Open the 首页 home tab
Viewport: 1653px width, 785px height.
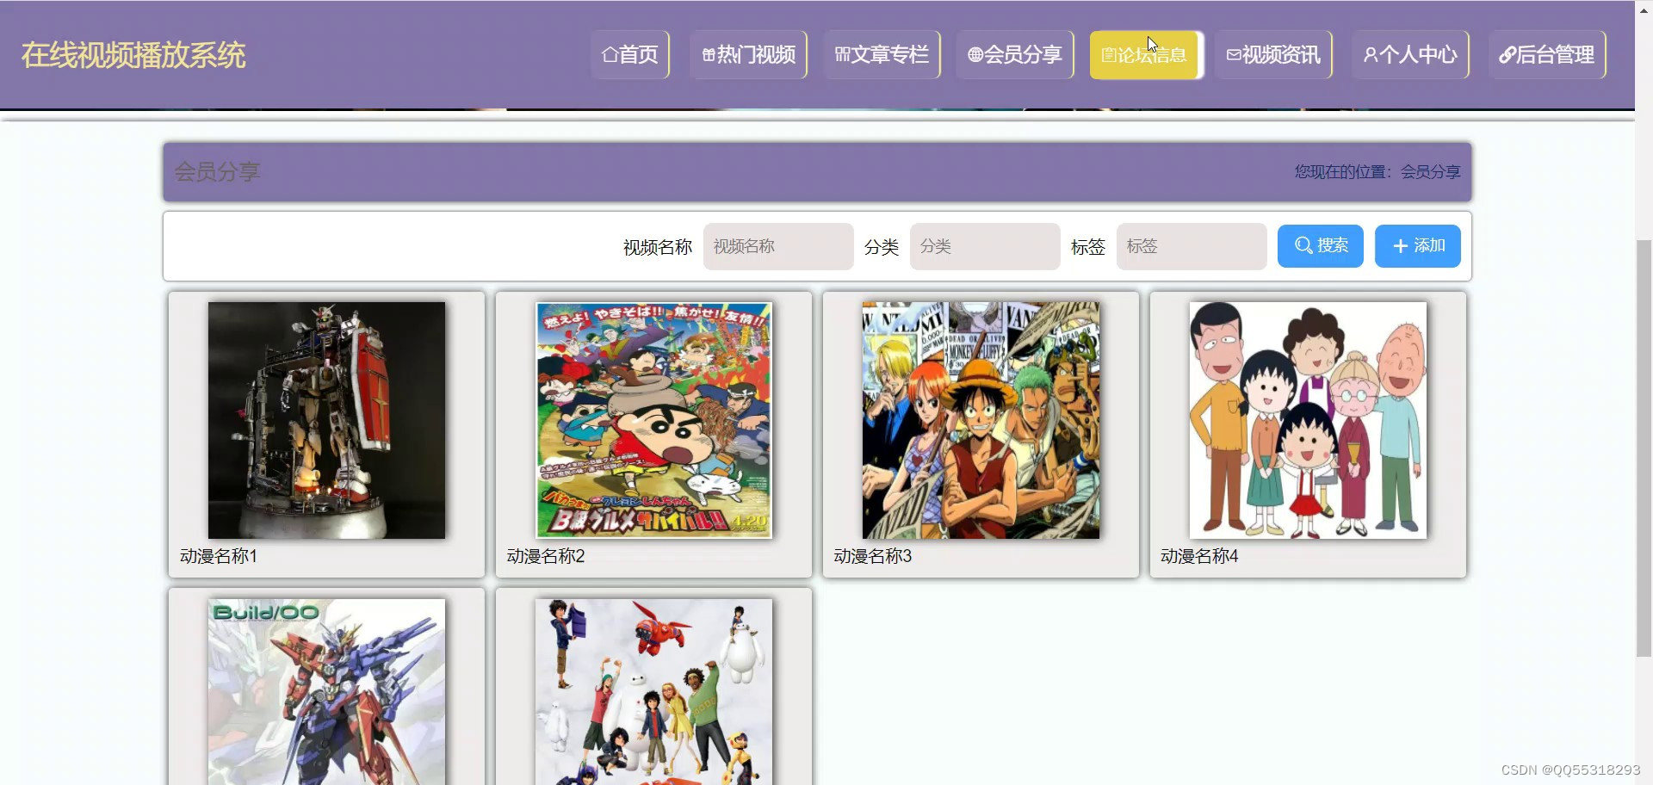point(630,55)
